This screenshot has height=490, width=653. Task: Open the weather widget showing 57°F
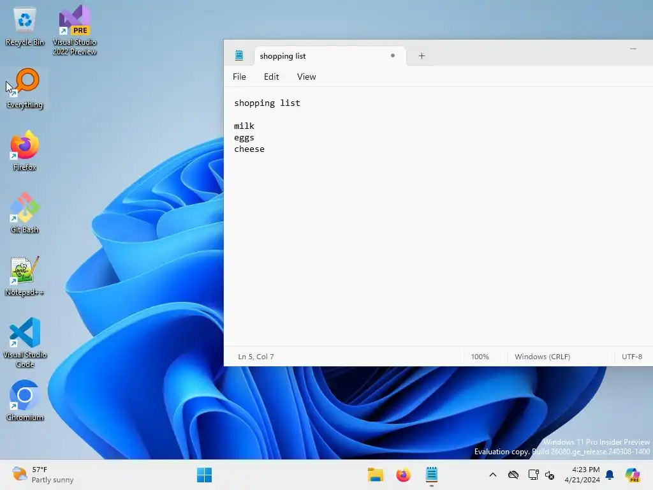43,475
